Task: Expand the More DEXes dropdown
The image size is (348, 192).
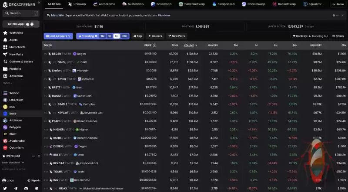Action: (x=338, y=4)
